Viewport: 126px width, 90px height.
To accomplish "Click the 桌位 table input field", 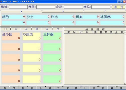I will click(101, 7).
